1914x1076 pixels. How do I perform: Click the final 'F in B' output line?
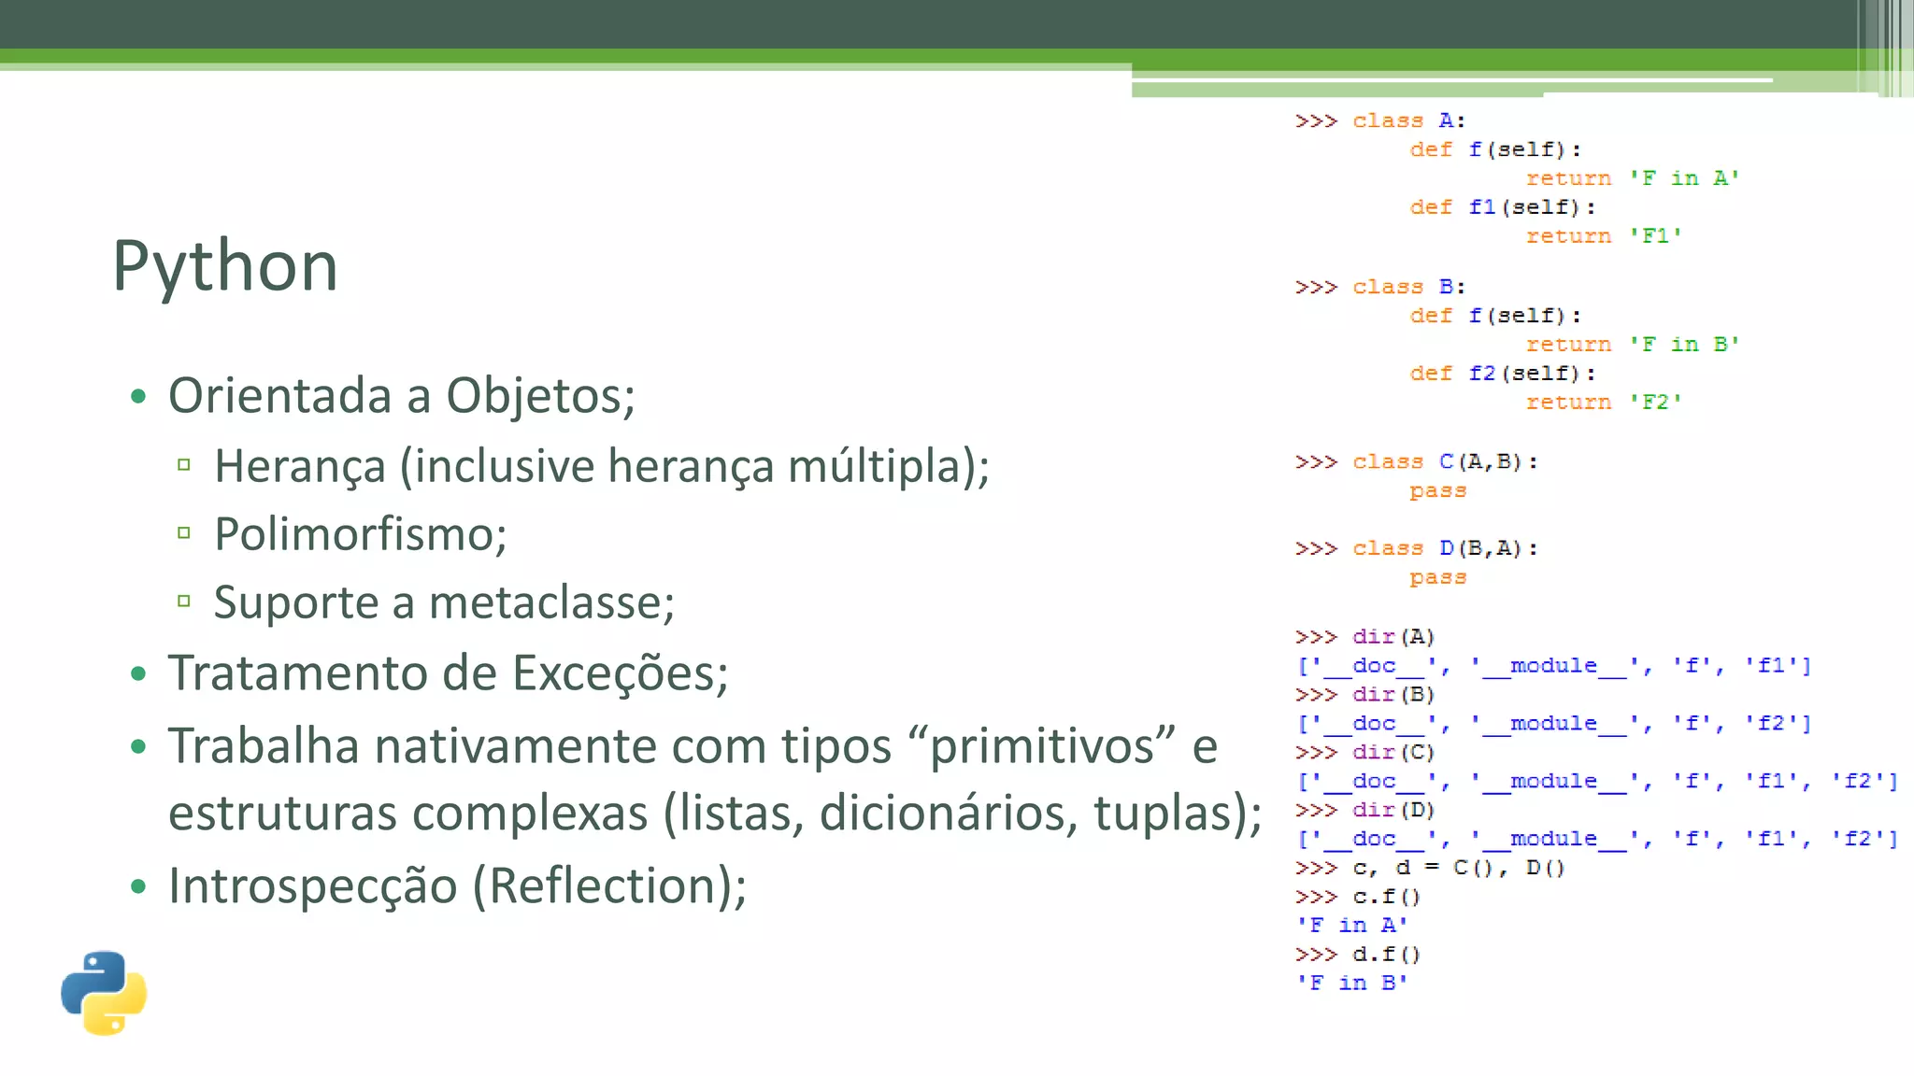coord(1352,984)
